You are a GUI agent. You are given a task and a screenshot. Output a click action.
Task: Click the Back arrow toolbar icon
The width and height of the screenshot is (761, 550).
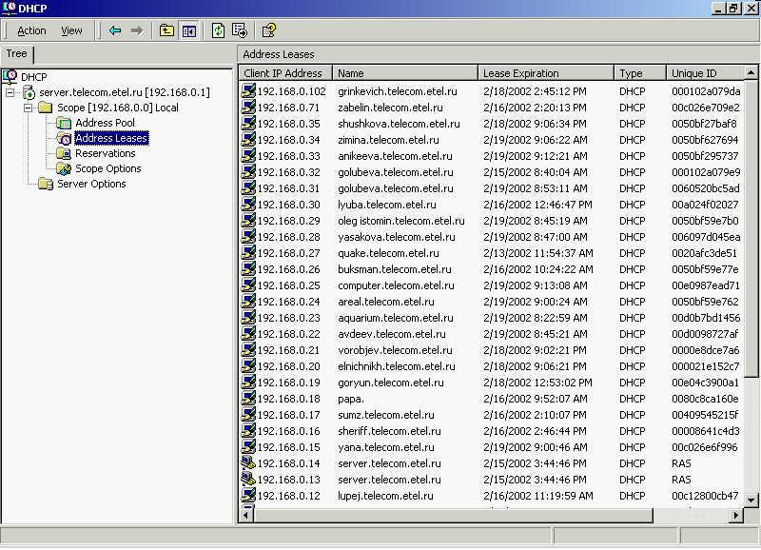(x=115, y=30)
